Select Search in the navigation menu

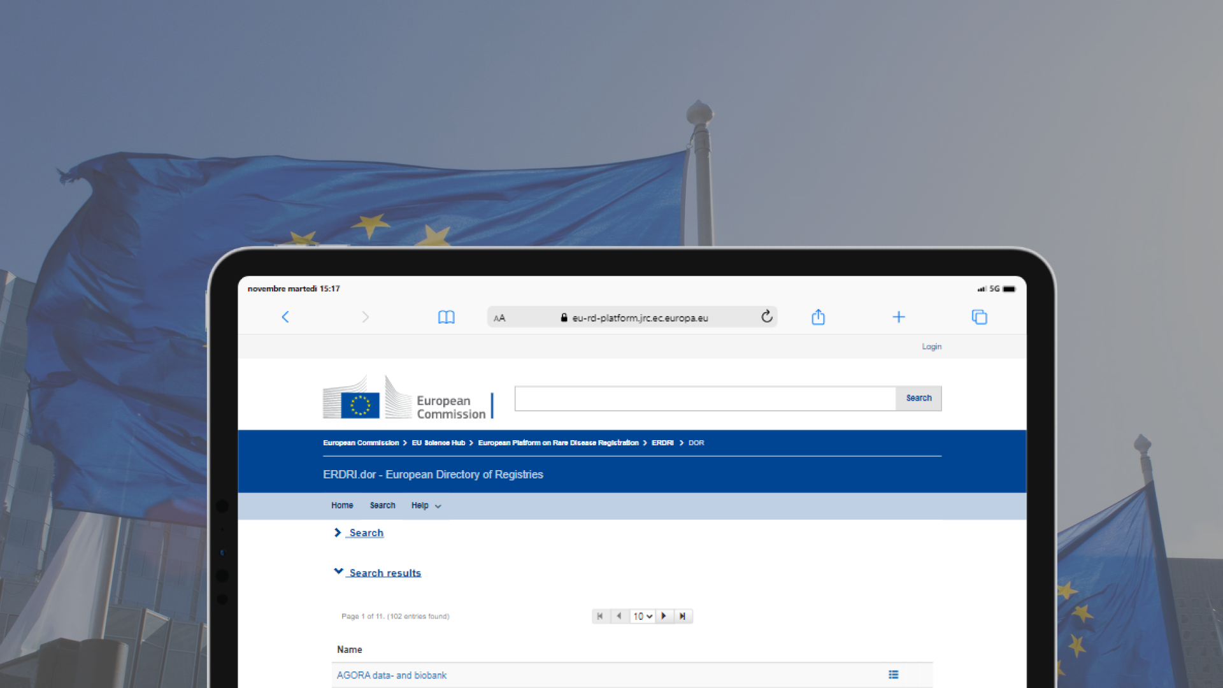coord(383,505)
